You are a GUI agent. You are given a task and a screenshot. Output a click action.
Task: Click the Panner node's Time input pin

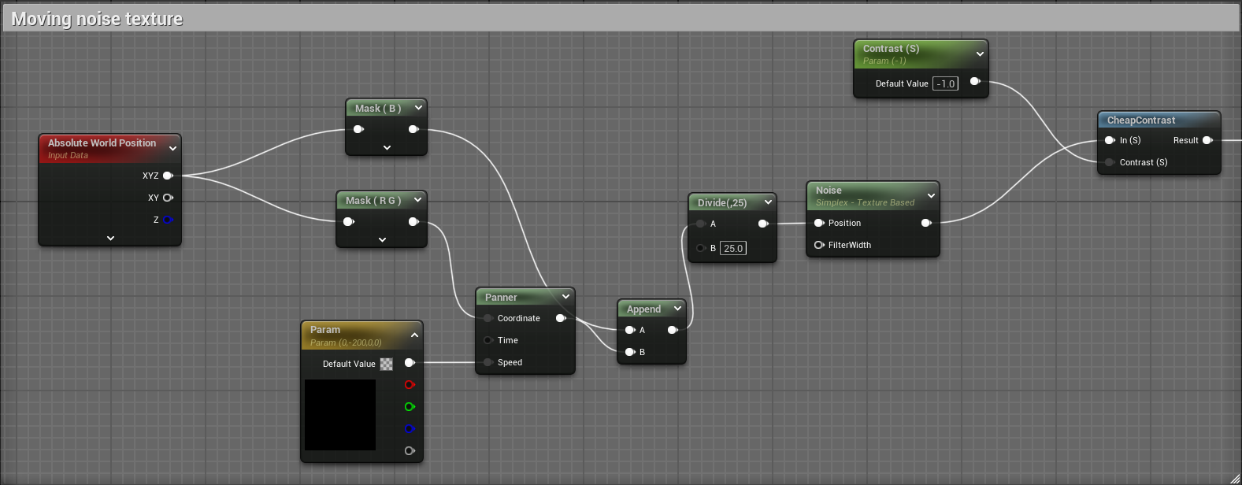pos(488,340)
